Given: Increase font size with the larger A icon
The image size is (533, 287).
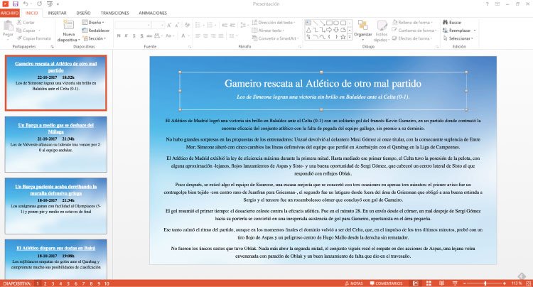Looking at the screenshot, I should 169,26.
